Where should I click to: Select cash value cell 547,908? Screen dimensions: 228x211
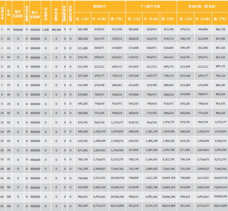click(x=221, y=39)
